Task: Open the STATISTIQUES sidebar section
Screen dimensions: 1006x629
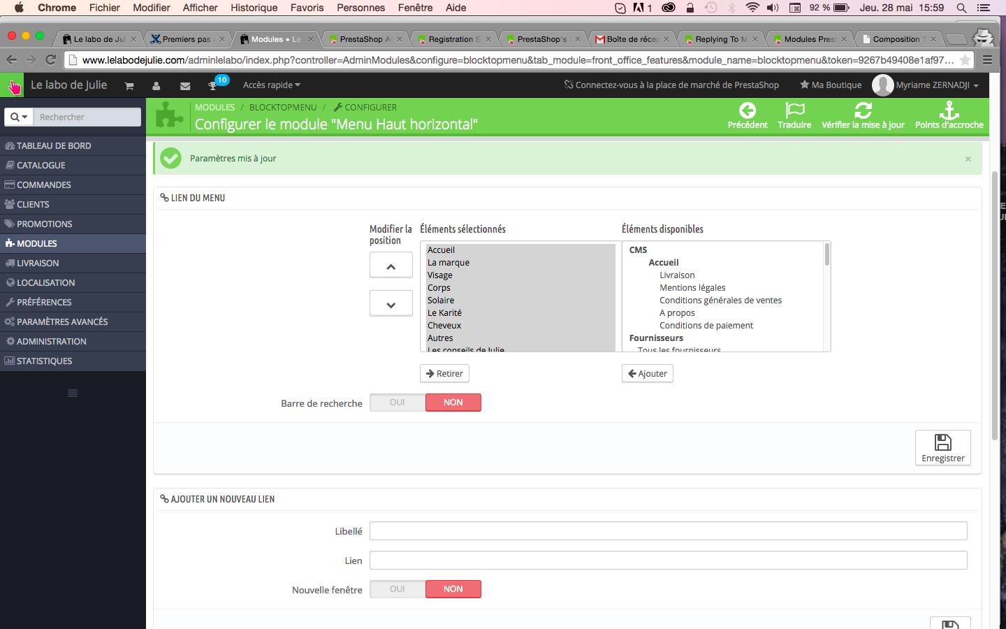Action: coord(73,361)
